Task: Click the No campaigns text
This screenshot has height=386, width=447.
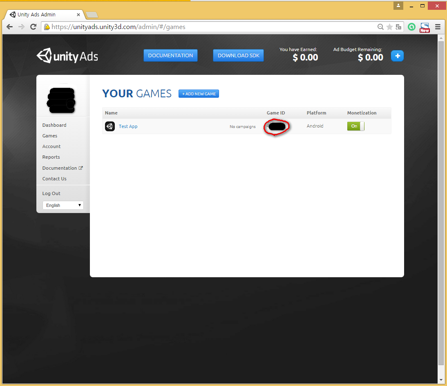Action: tap(243, 126)
